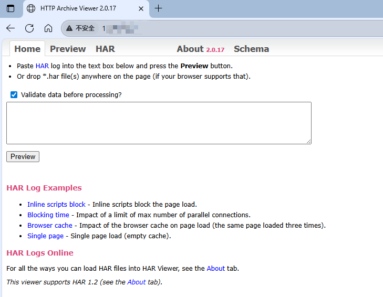383x297 pixels.
Task: Grab the text box resize handle
Action: (309, 141)
